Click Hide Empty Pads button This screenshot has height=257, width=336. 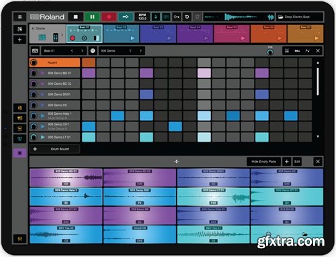(263, 162)
